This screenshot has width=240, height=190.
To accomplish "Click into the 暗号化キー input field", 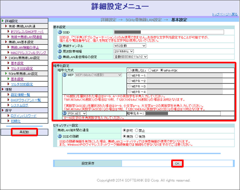I will 183,113.
